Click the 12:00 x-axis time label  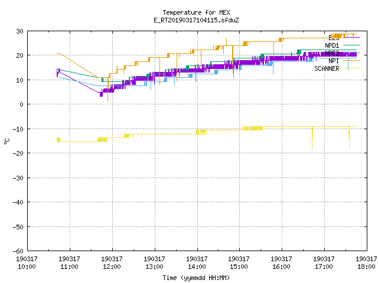(112, 266)
